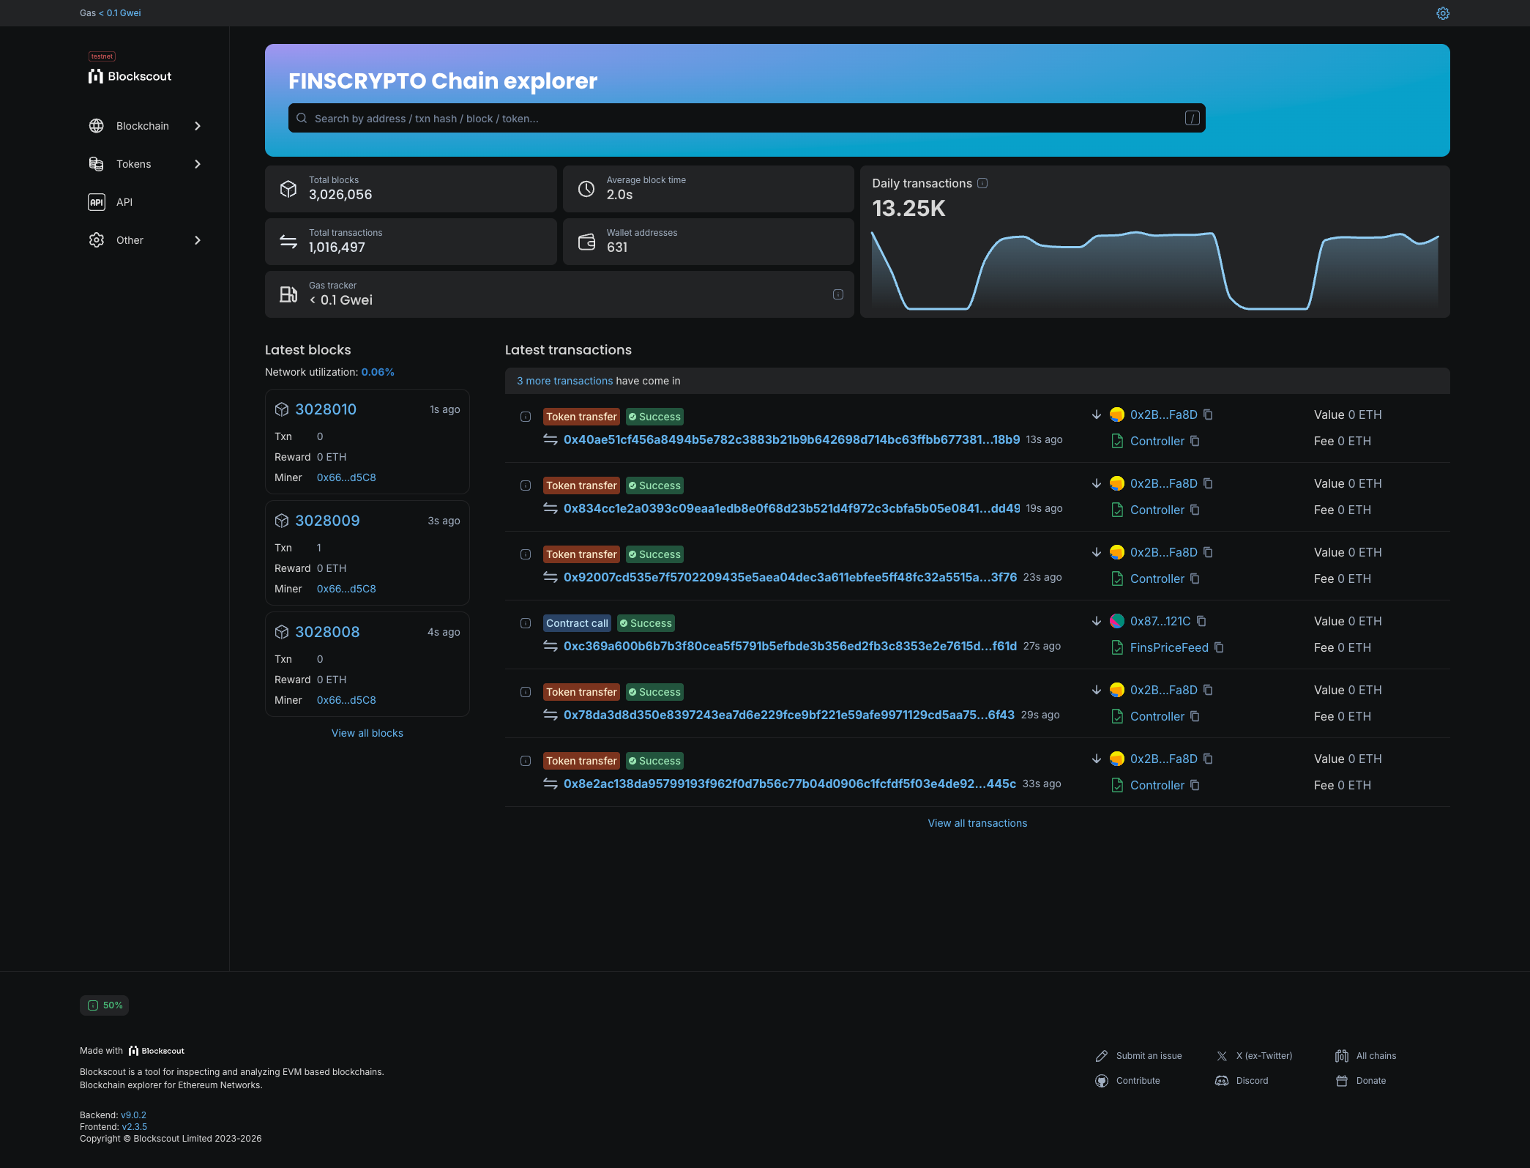Click the Daily transactions info icon
Viewport: 1530px width, 1168px height.
click(x=982, y=183)
